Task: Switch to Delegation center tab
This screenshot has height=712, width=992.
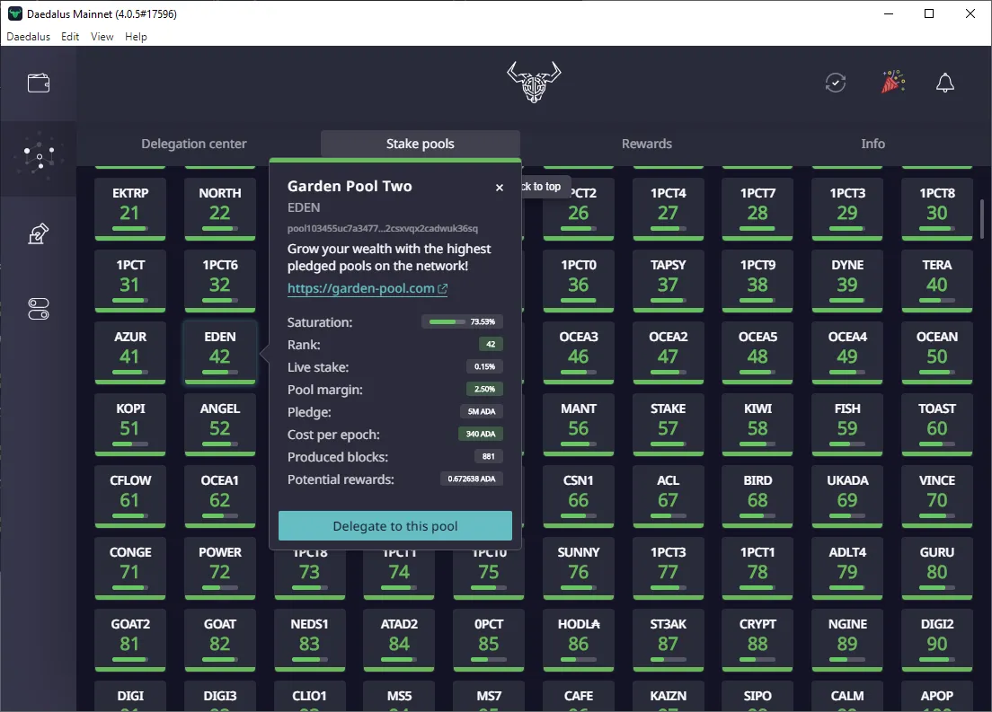Action: (193, 144)
